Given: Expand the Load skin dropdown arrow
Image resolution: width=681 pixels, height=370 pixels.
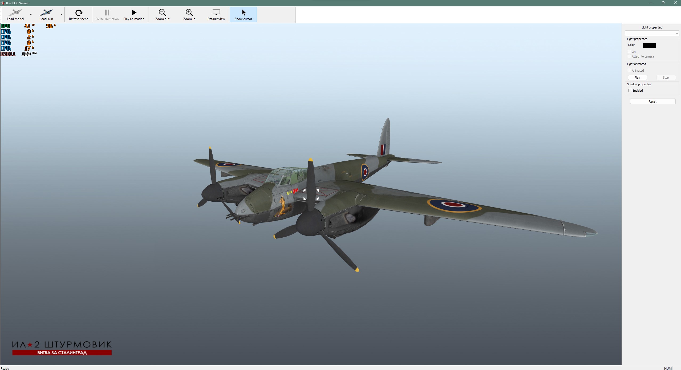Looking at the screenshot, I should (62, 15).
